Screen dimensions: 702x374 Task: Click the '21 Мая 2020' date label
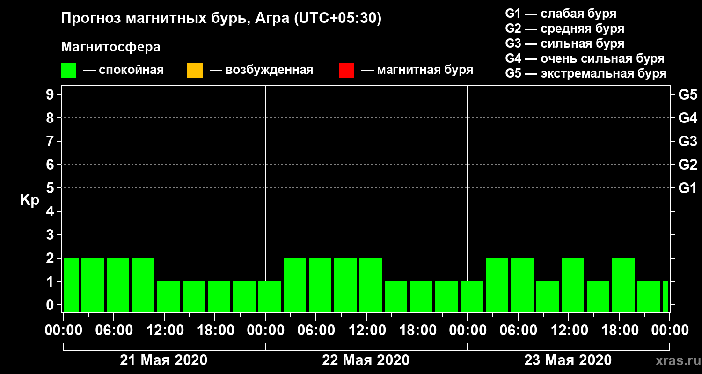pyautogui.click(x=164, y=360)
